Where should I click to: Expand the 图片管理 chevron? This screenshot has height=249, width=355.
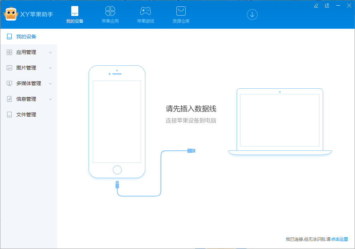(x=51, y=68)
